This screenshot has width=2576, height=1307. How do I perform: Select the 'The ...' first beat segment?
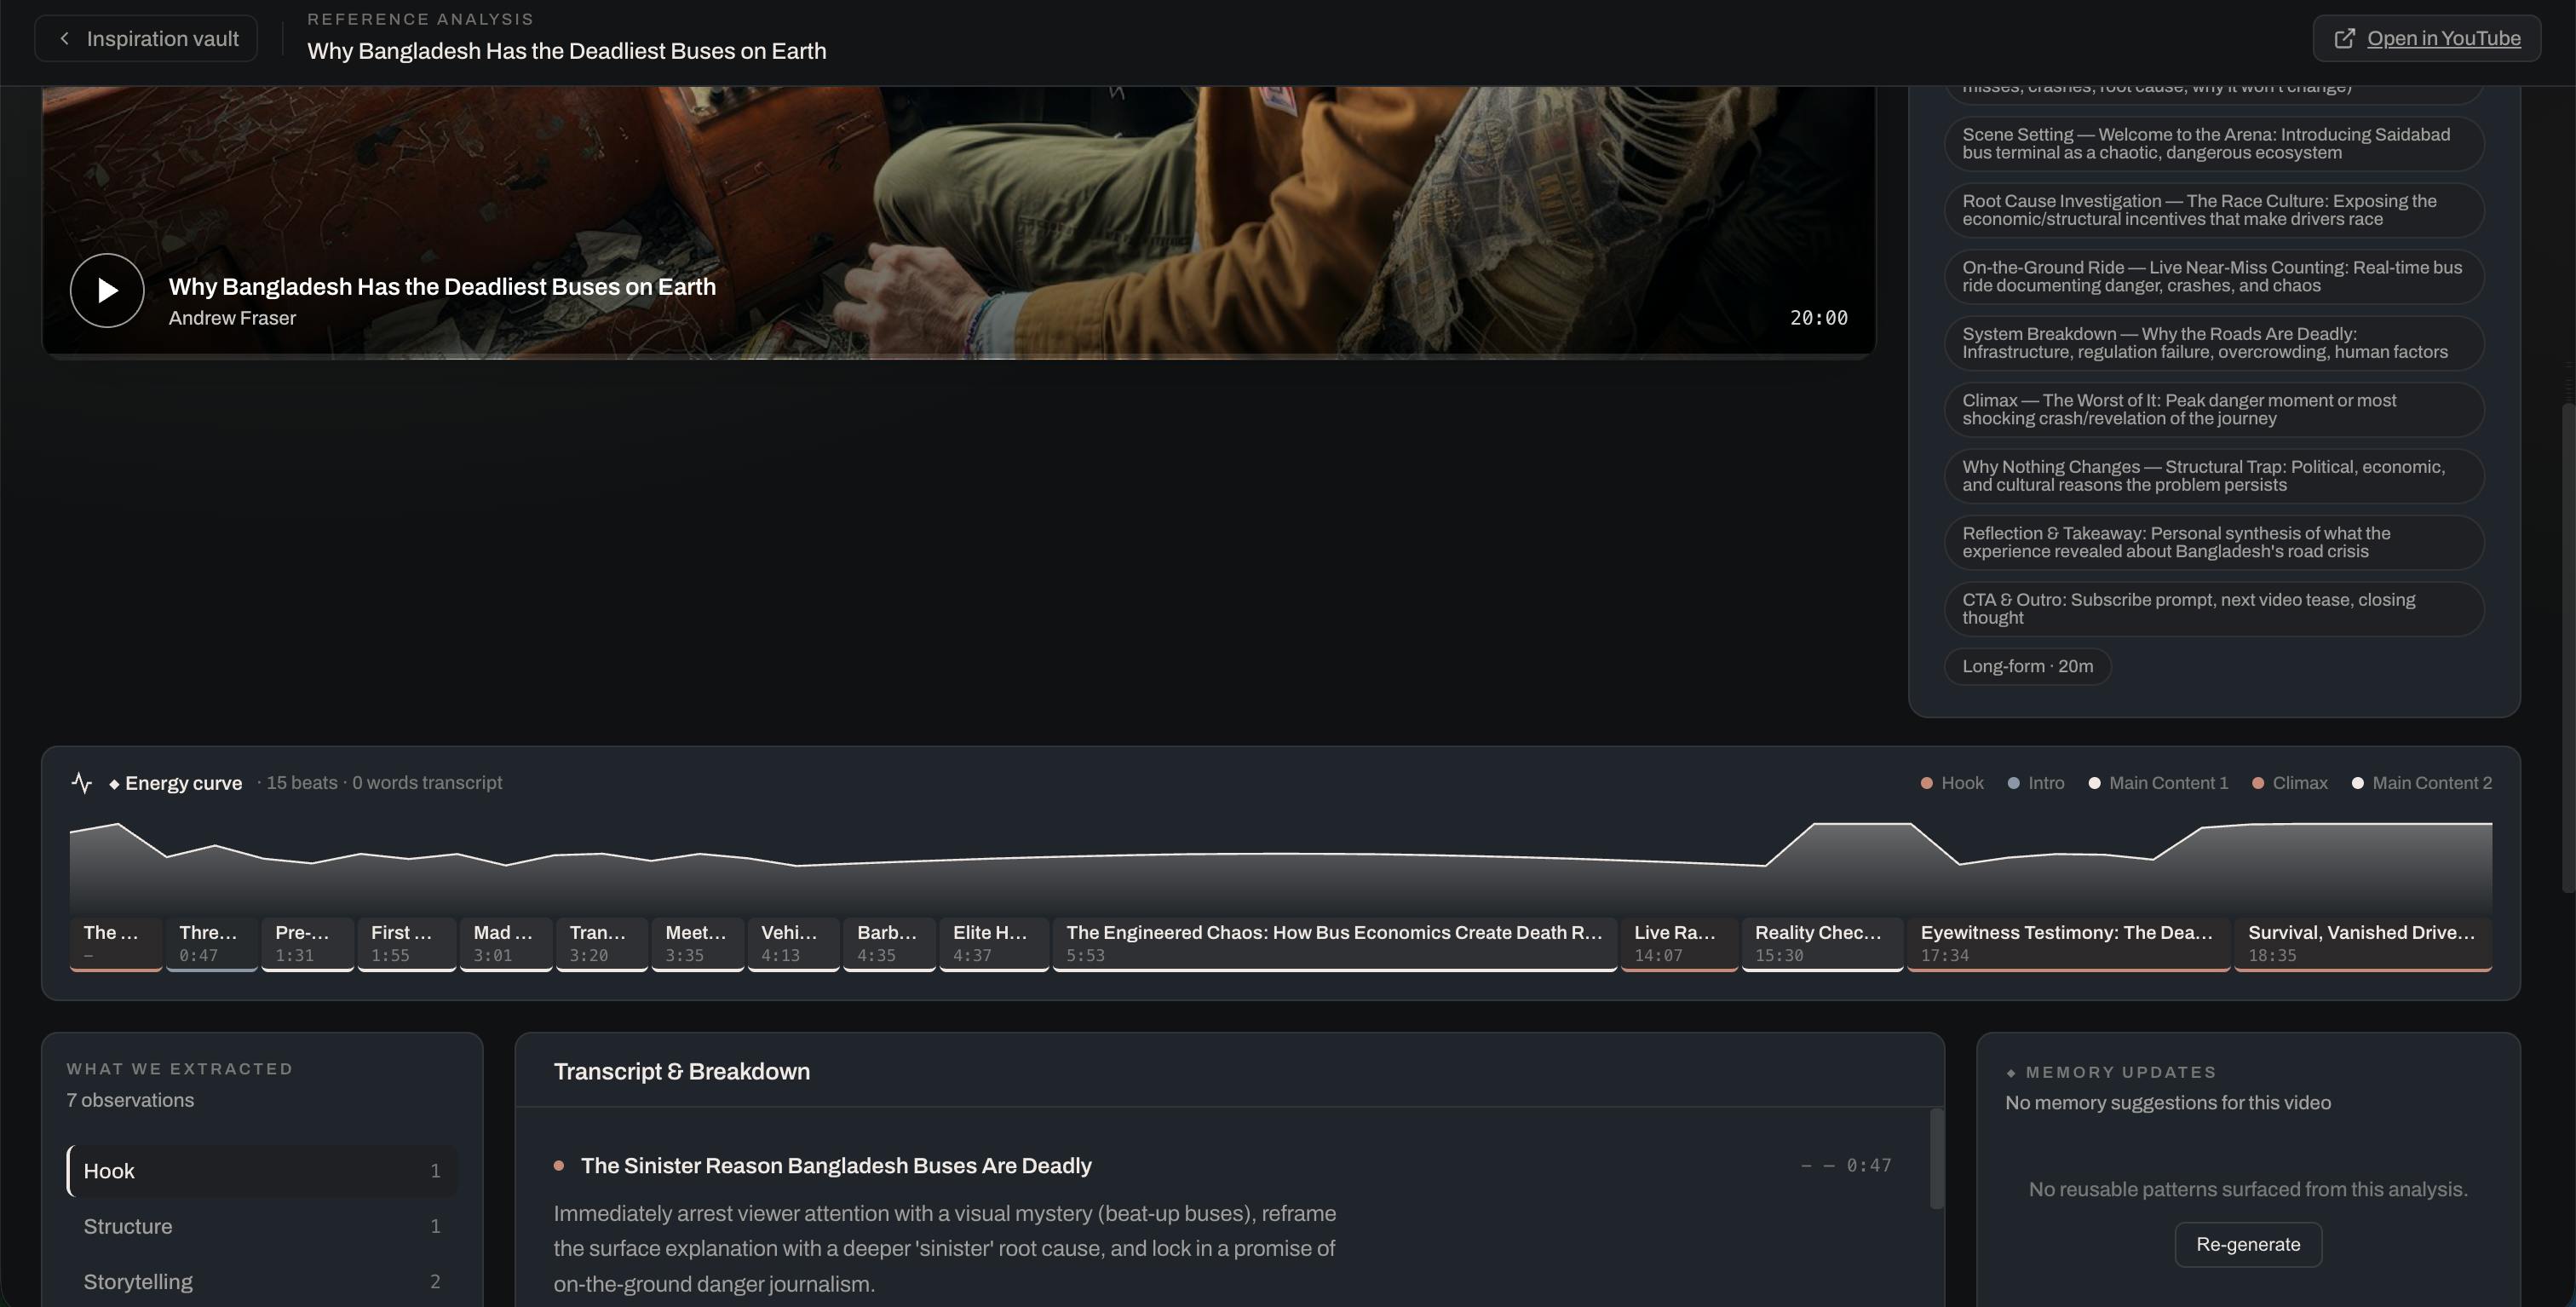pyautogui.click(x=116, y=943)
